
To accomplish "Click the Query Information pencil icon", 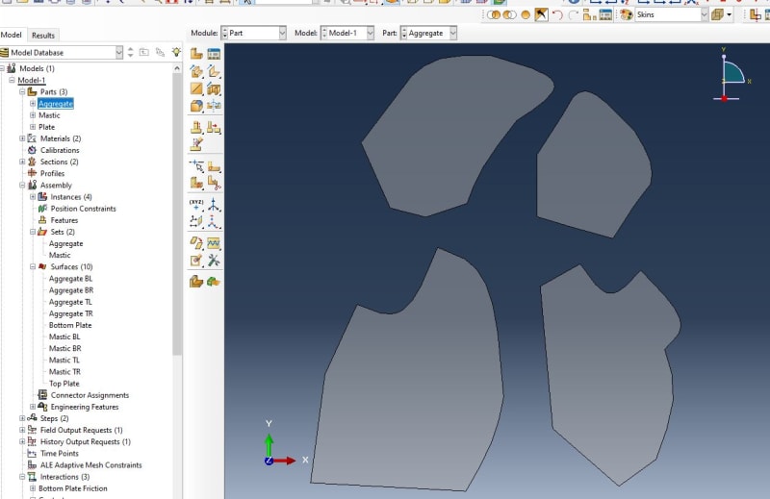I will click(196, 260).
